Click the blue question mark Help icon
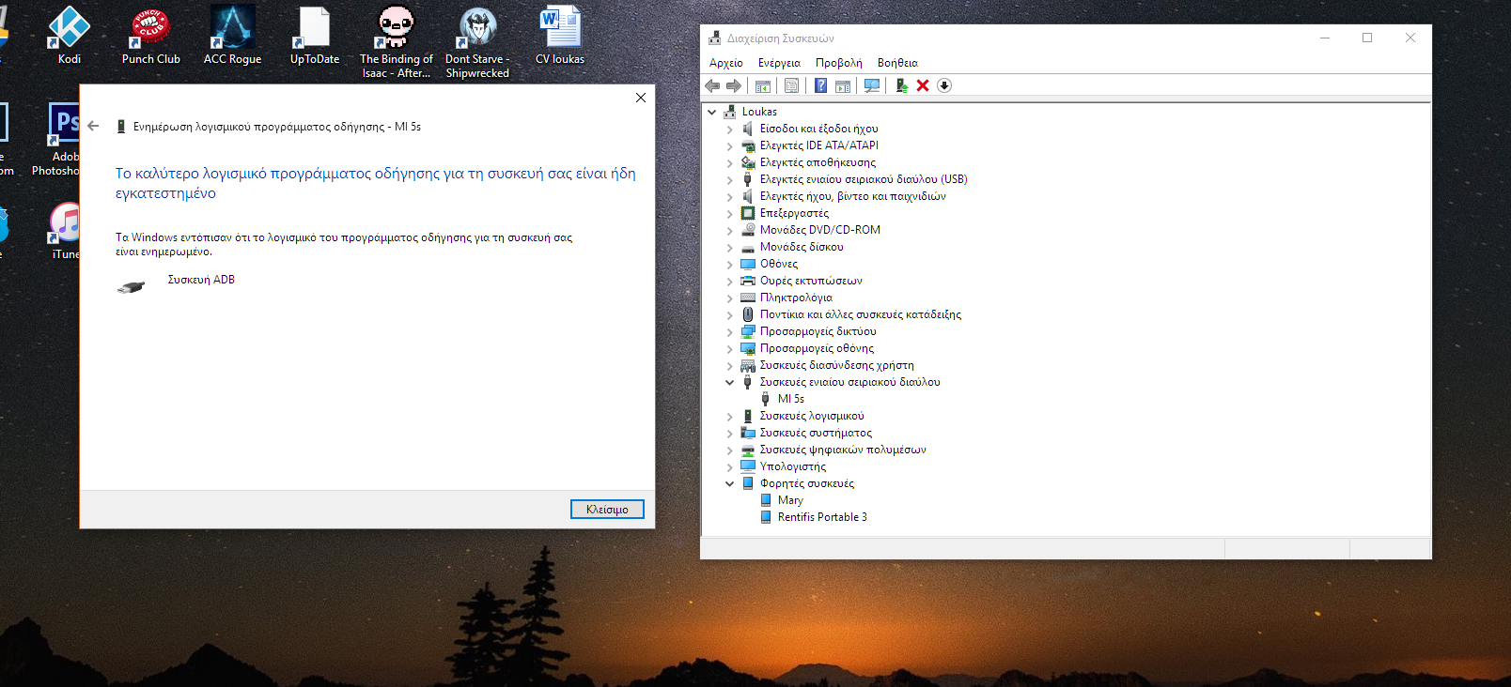Image resolution: width=1511 pixels, height=687 pixels. click(820, 85)
